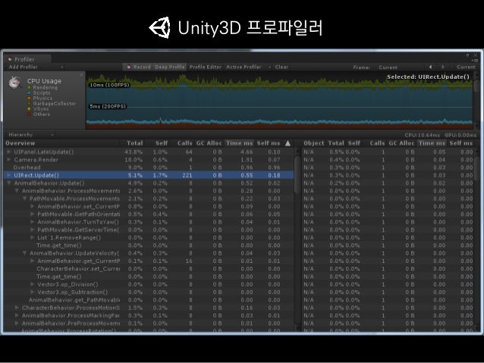Toggle the Record button
The image size is (484, 363).
pos(138,67)
